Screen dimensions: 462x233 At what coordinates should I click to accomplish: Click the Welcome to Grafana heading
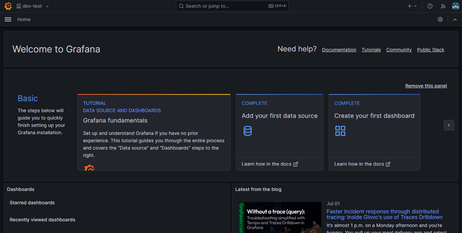(56, 49)
